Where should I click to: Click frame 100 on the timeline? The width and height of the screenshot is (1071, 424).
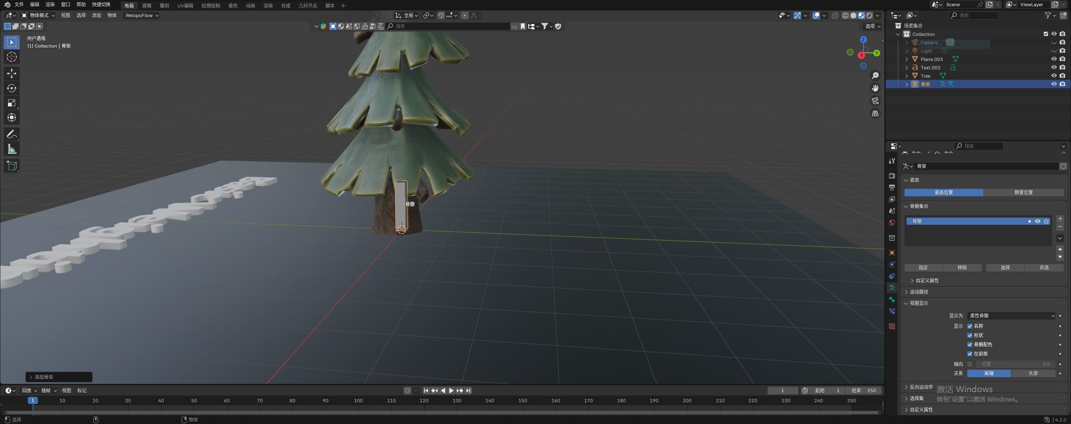coord(358,401)
